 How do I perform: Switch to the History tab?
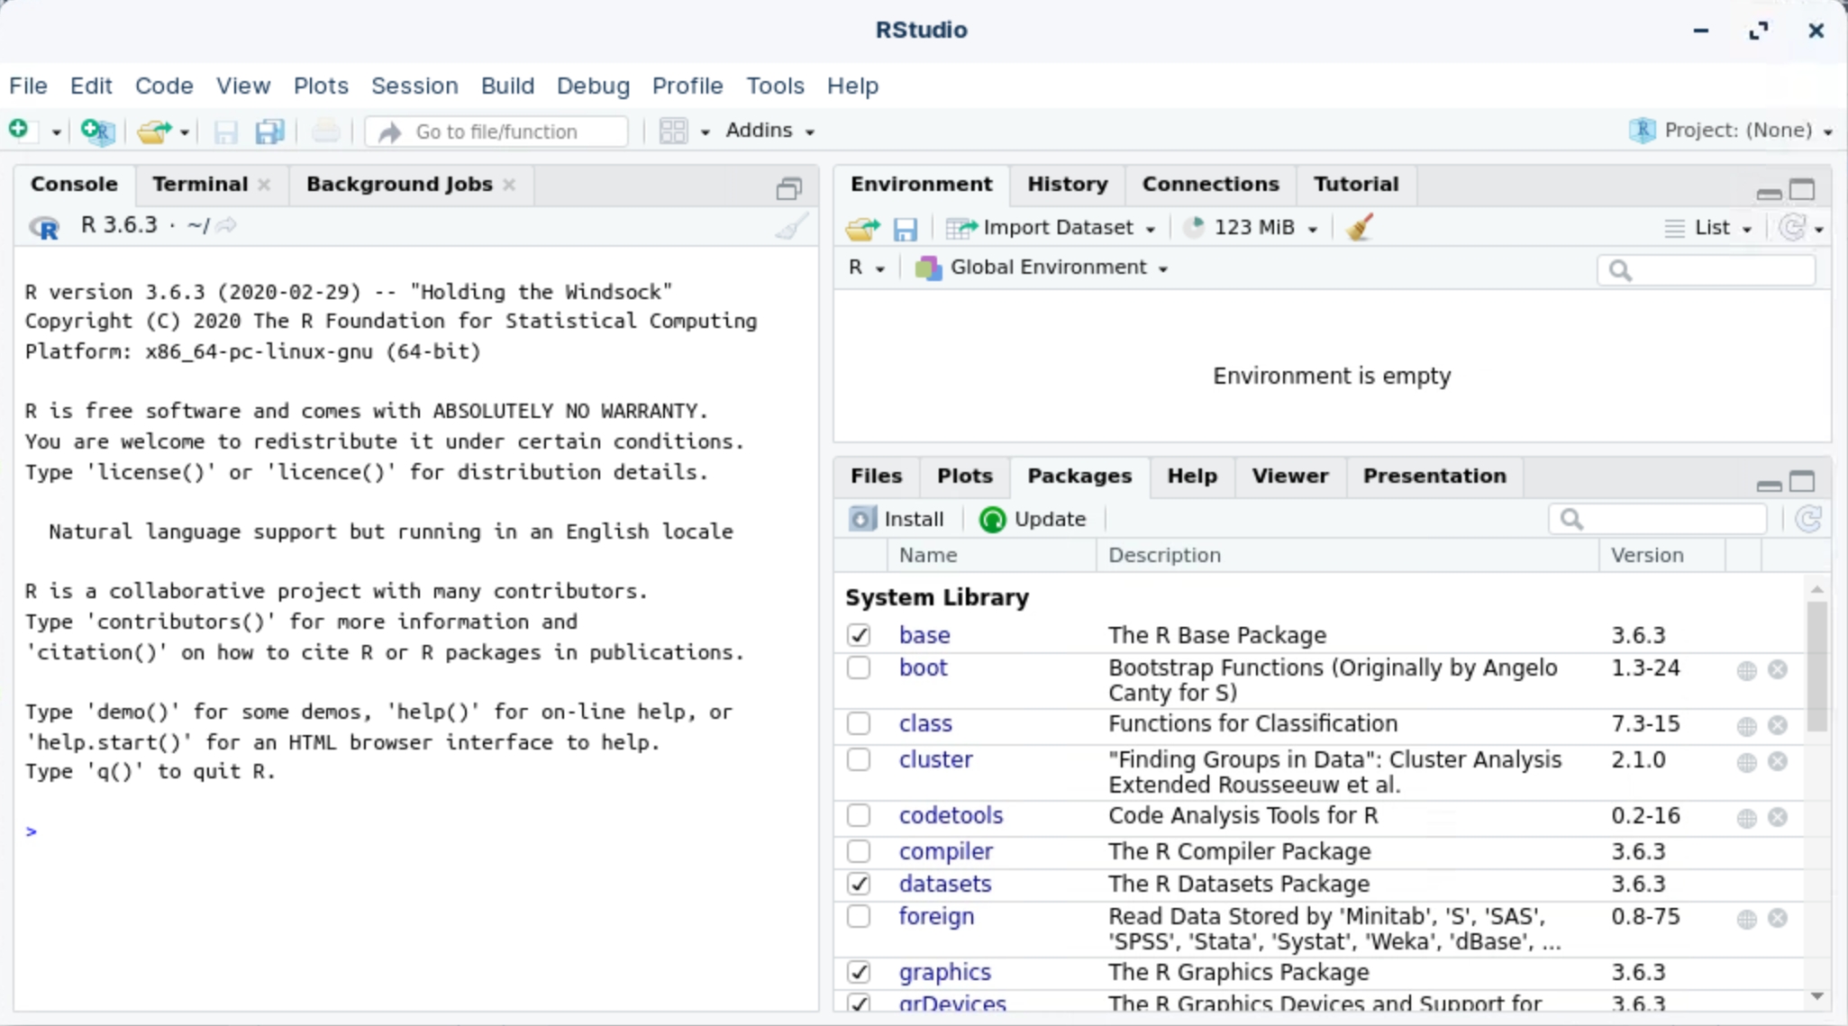1067,184
